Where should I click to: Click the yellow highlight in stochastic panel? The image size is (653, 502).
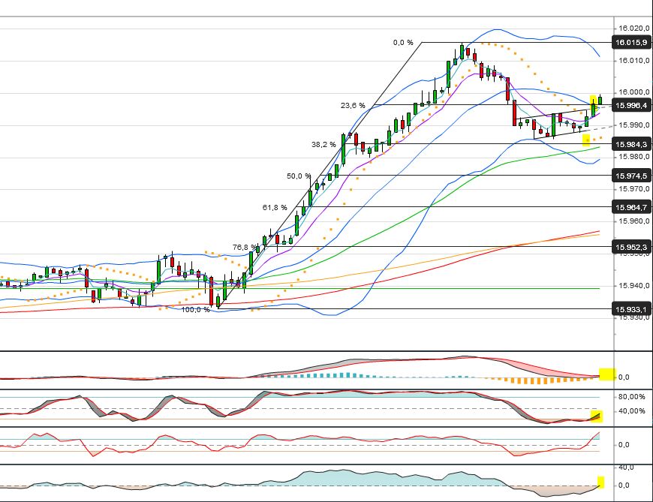coord(597,416)
